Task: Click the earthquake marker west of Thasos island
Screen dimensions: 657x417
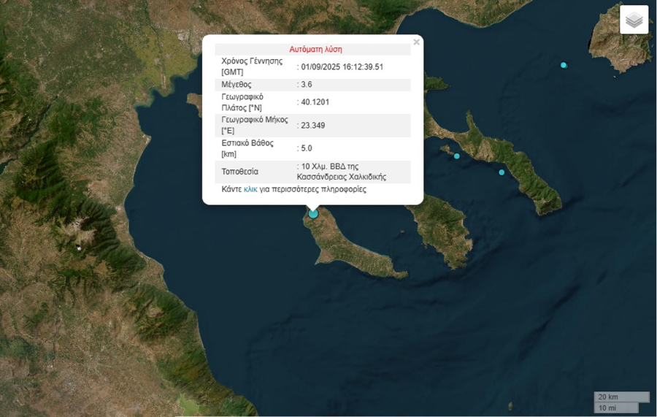Action: [x=564, y=65]
